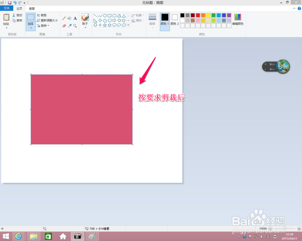Pick the purple color swatch
This screenshot has width=302, height=241.
[x=229, y=15]
